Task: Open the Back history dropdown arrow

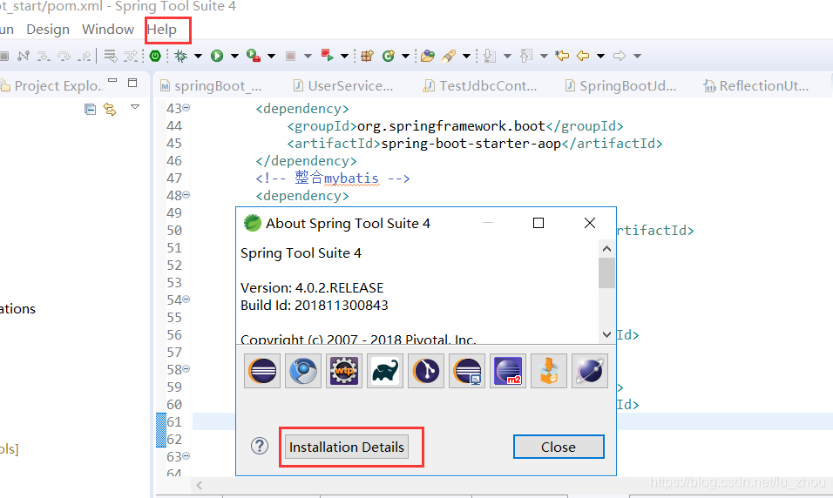Action: point(601,56)
